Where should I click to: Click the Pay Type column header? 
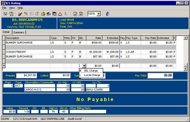click(x=133, y=38)
